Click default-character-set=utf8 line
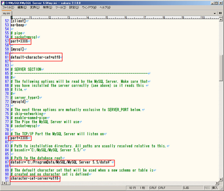 pyautogui.click(x=35, y=57)
